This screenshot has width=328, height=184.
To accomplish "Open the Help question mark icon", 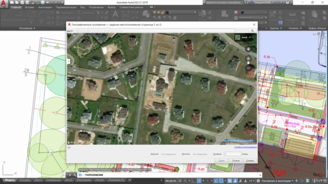I will tap(288, 3).
